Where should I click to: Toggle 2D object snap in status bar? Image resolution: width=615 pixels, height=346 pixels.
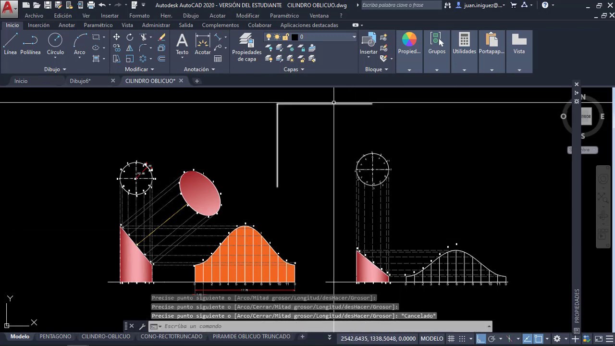539,339
